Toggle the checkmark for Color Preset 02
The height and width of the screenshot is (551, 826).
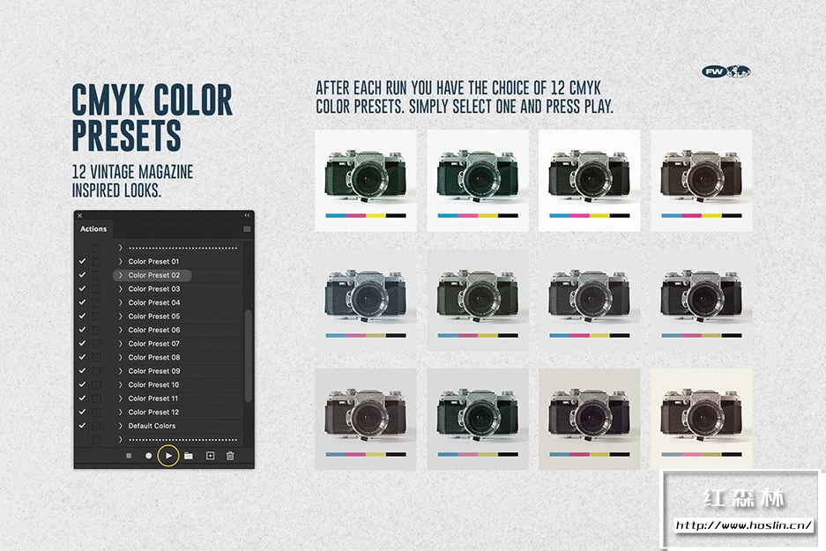(x=82, y=275)
